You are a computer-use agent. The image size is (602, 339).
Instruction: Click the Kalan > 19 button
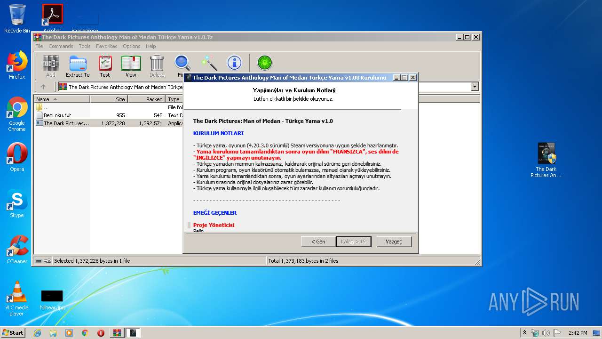(x=354, y=242)
